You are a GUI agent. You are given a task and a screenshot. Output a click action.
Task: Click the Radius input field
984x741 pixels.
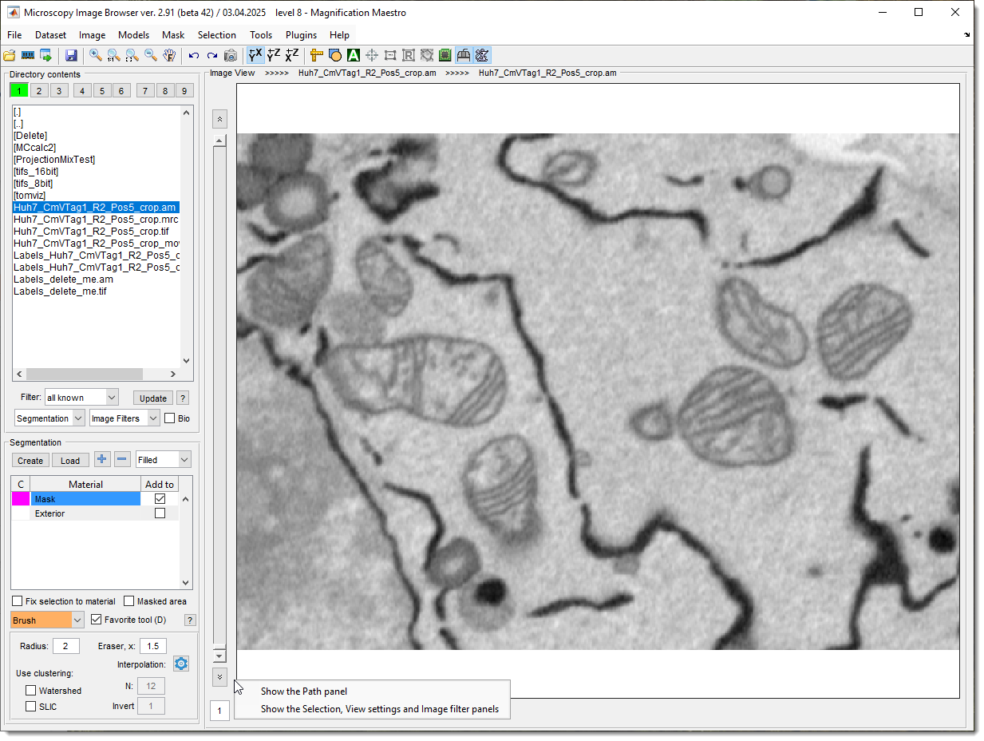click(66, 645)
